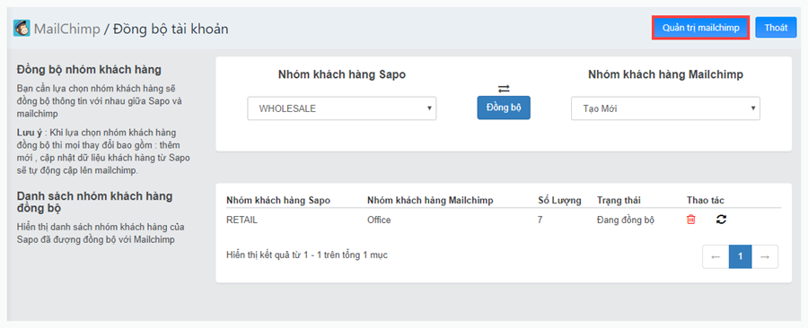The image size is (808, 328).
Task: Click the Hiển thị kết quả results summary text
Action: pyautogui.click(x=307, y=255)
